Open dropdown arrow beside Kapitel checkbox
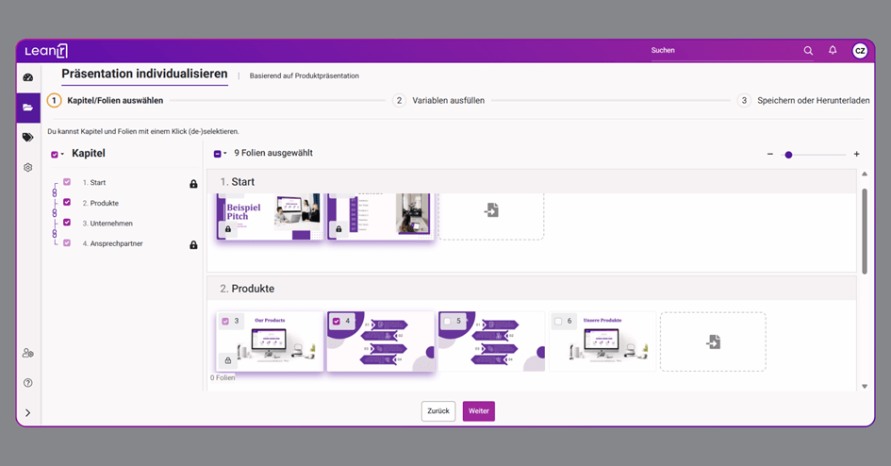Screen dimensions: 891x466 pyautogui.click(x=63, y=155)
